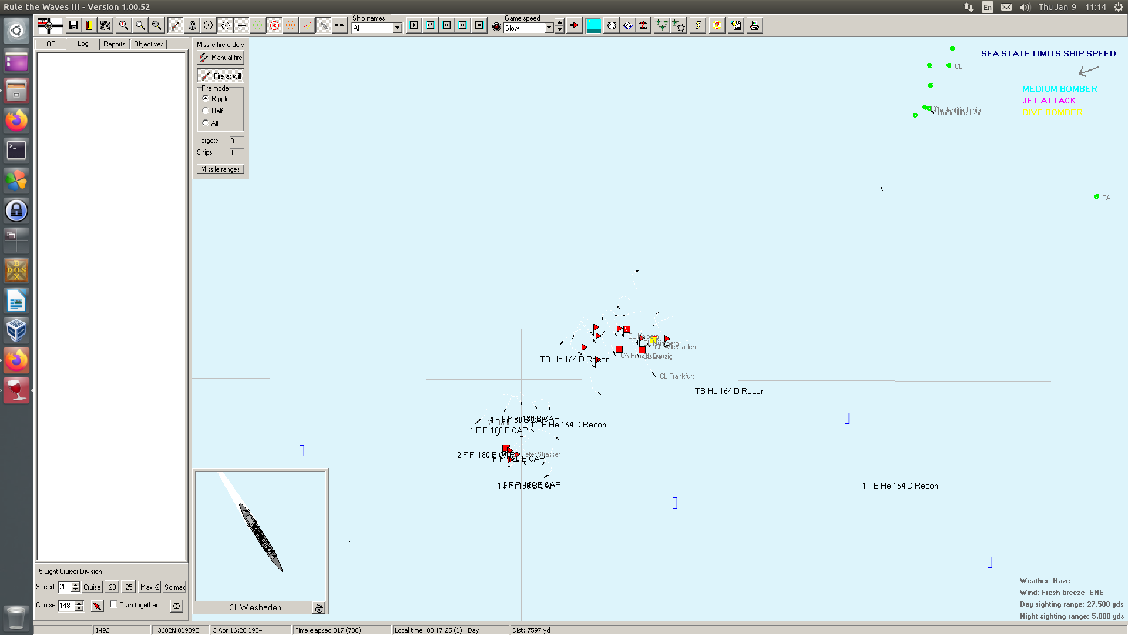Viewport: 1128px width, 635px height.
Task: Click the Targets value field
Action: (x=236, y=141)
